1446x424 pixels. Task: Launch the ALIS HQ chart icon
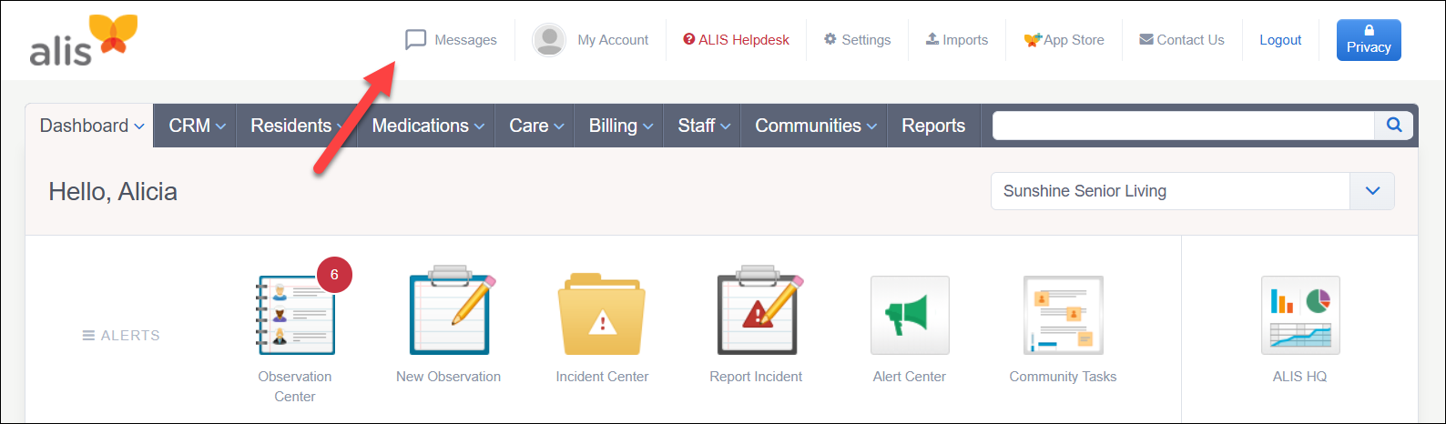tap(1300, 315)
